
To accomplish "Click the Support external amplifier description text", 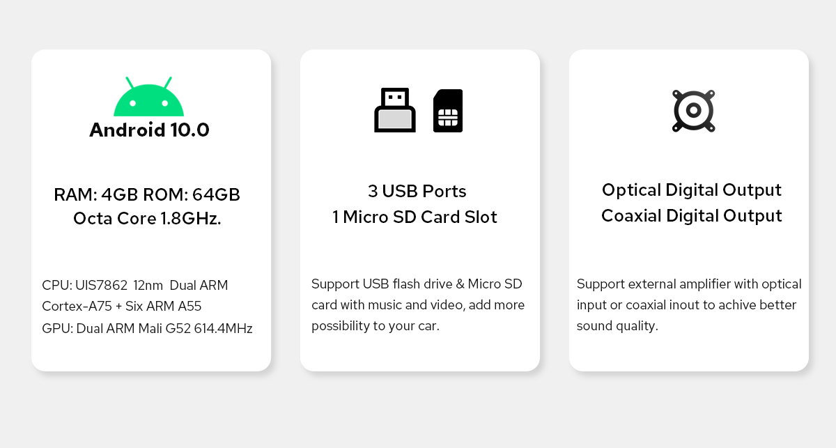I will (x=689, y=304).
